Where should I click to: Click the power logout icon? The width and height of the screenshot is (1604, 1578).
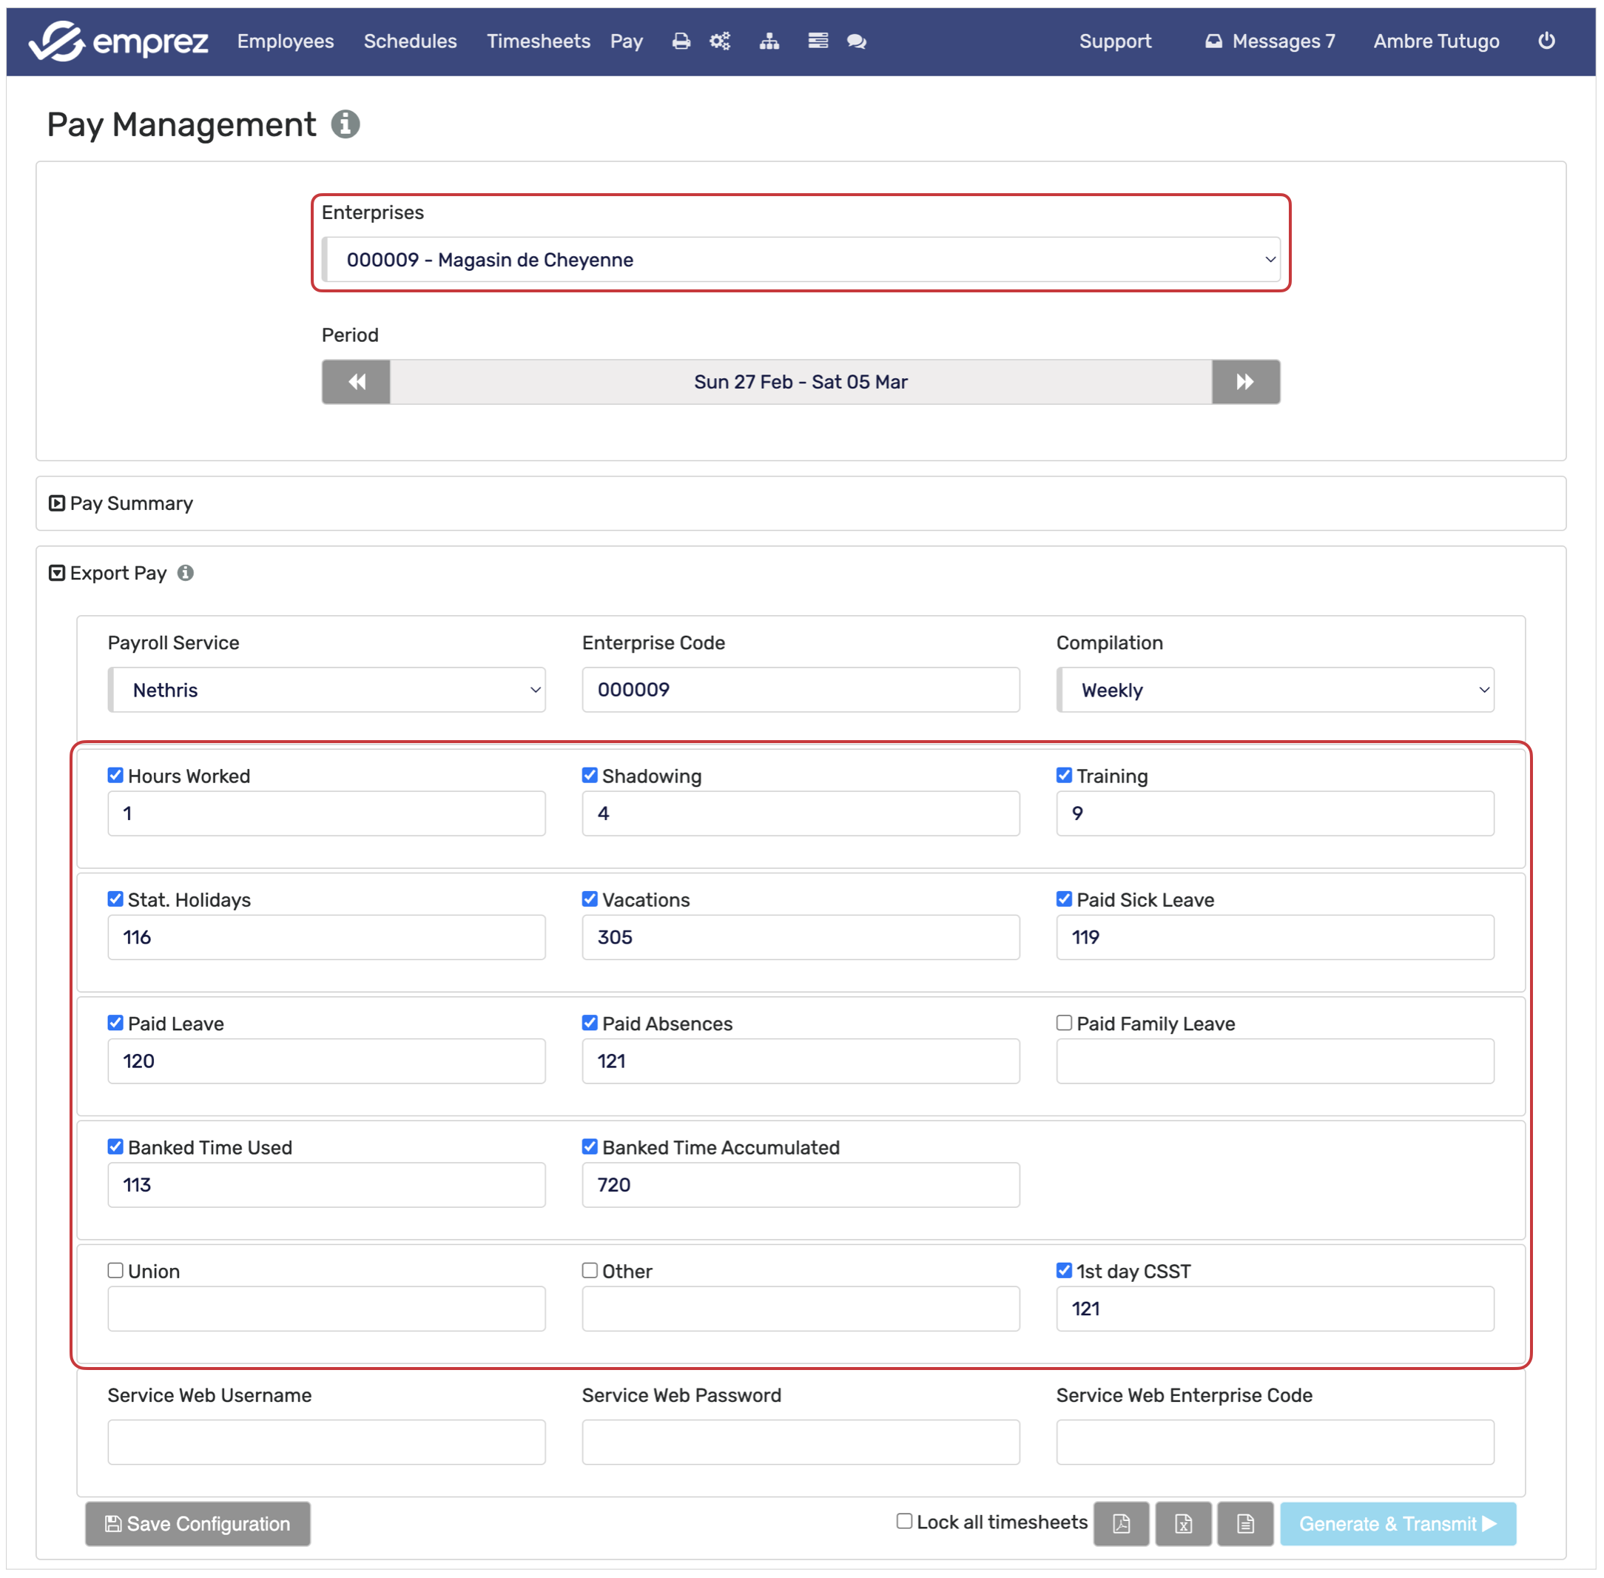[x=1546, y=41]
